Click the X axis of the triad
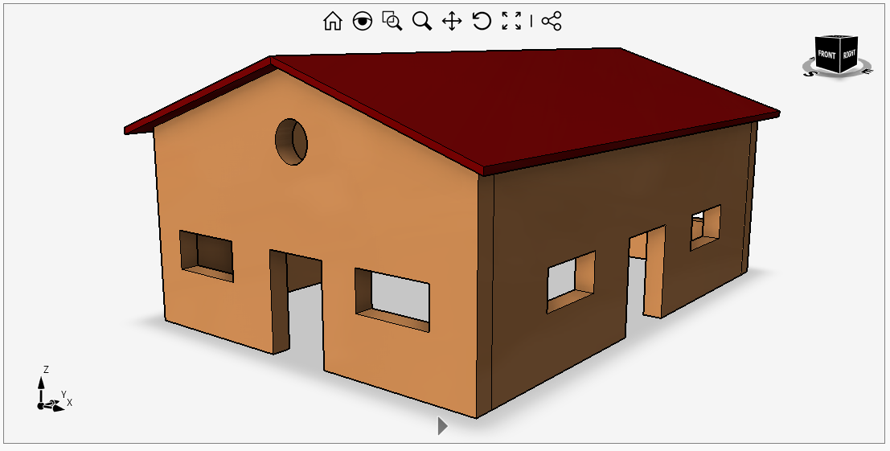Viewport: 890px width, 451px height. click(59, 407)
